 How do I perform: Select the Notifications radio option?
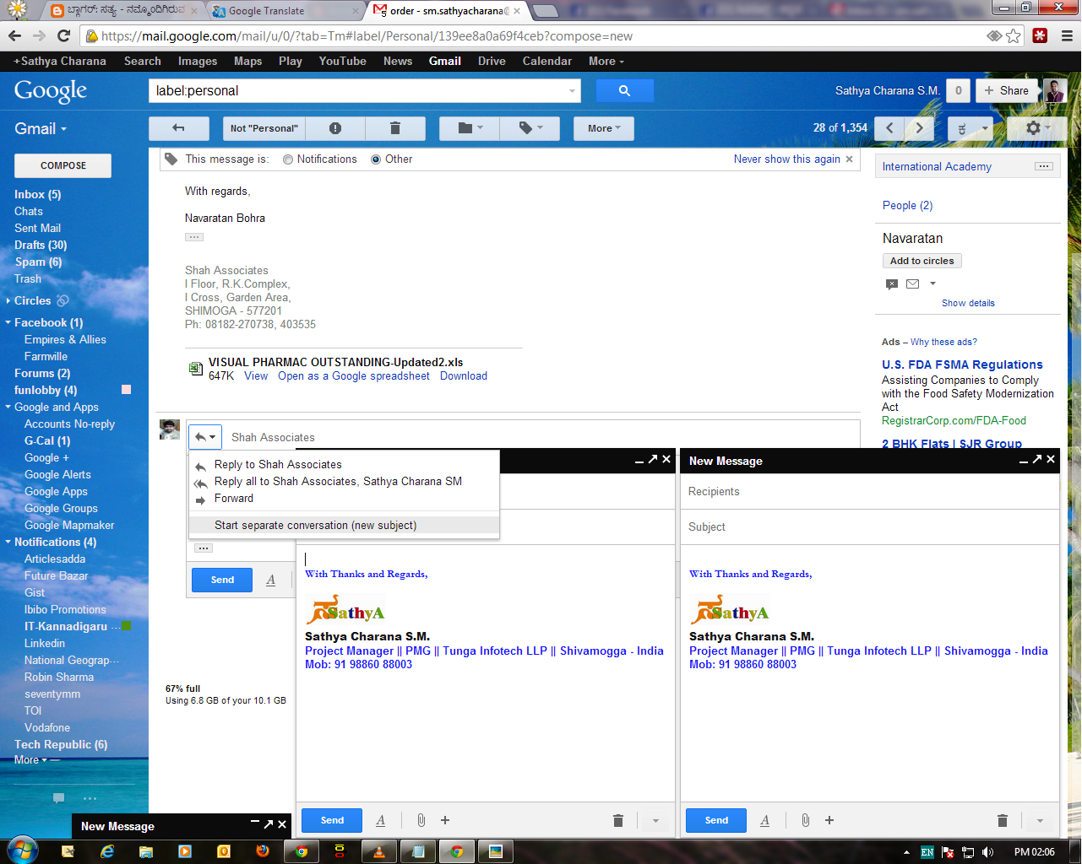coord(288,159)
